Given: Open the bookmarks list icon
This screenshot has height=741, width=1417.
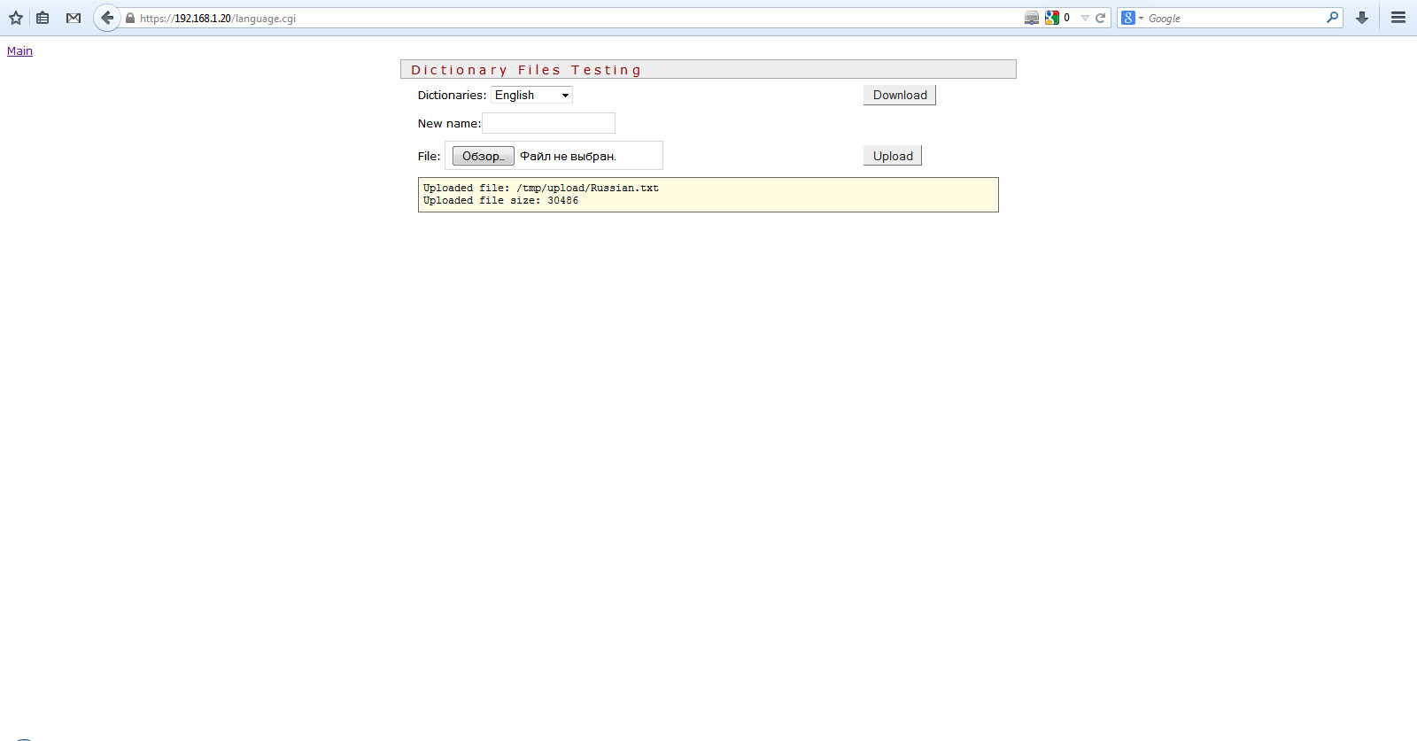Looking at the screenshot, I should coord(43,18).
